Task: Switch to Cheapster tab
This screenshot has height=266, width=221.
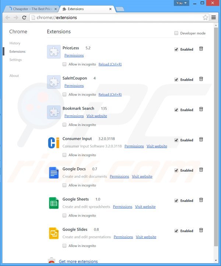Action: click(x=31, y=9)
